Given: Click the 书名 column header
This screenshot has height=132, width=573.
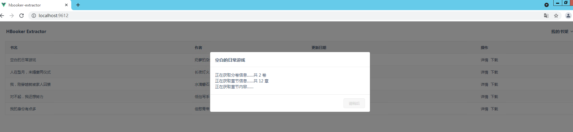Looking at the screenshot, I should tap(14, 48).
